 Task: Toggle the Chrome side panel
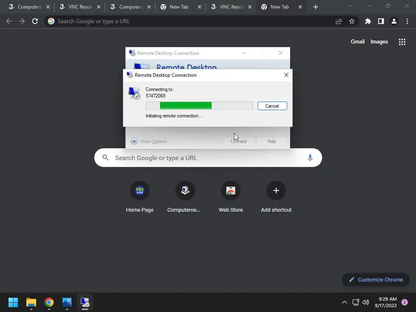pyautogui.click(x=381, y=21)
